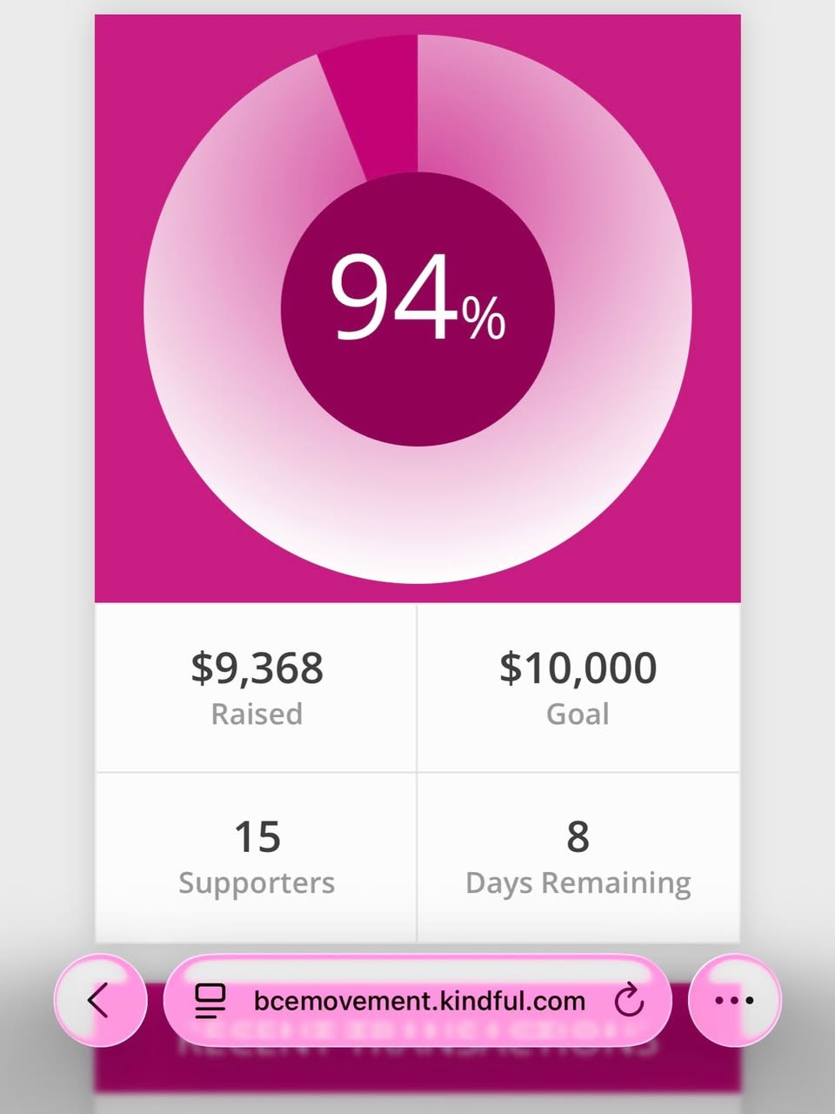
Task: Reload the page with the refresh icon
Action: point(628,1001)
